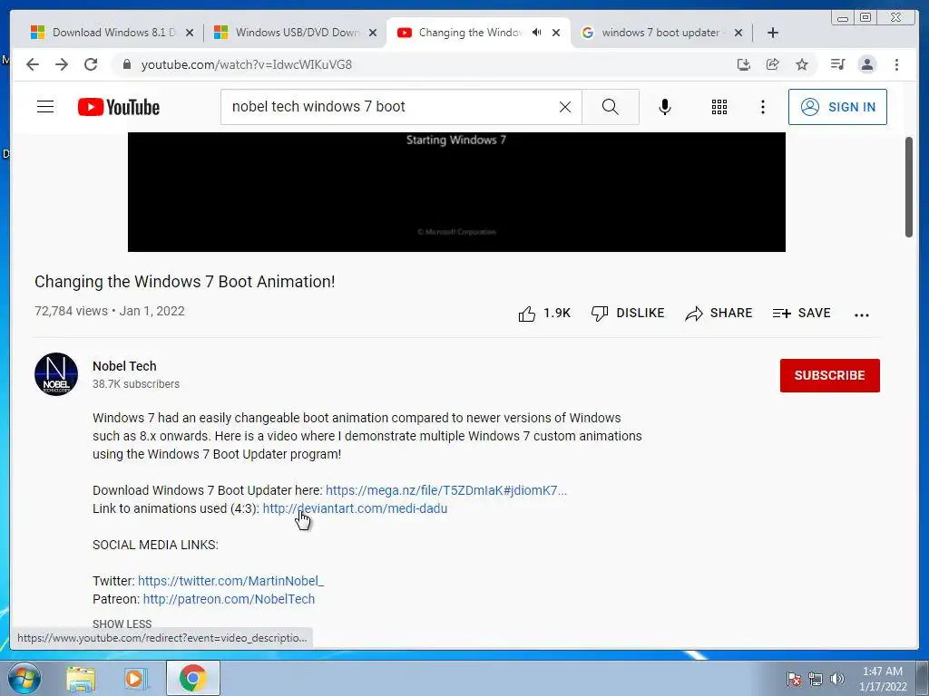The height and width of the screenshot is (696, 929).
Task: Switch to windows 7 boot updater tab
Action: coord(660,33)
